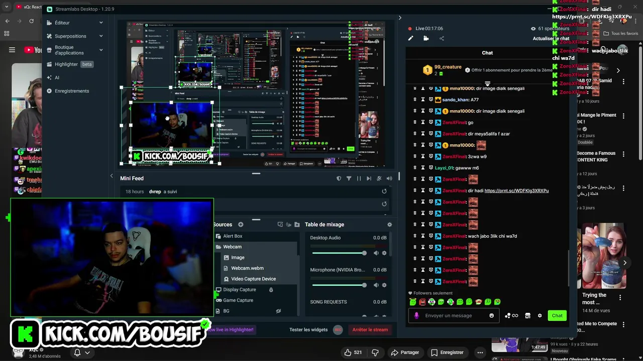This screenshot has width=643, height=361.
Task: Click Arrêter le stream button
Action: point(370,329)
